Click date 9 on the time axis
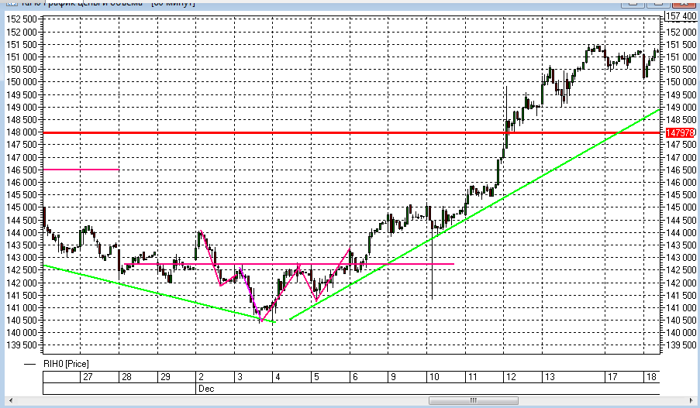This screenshot has height=408, width=700. [393, 377]
